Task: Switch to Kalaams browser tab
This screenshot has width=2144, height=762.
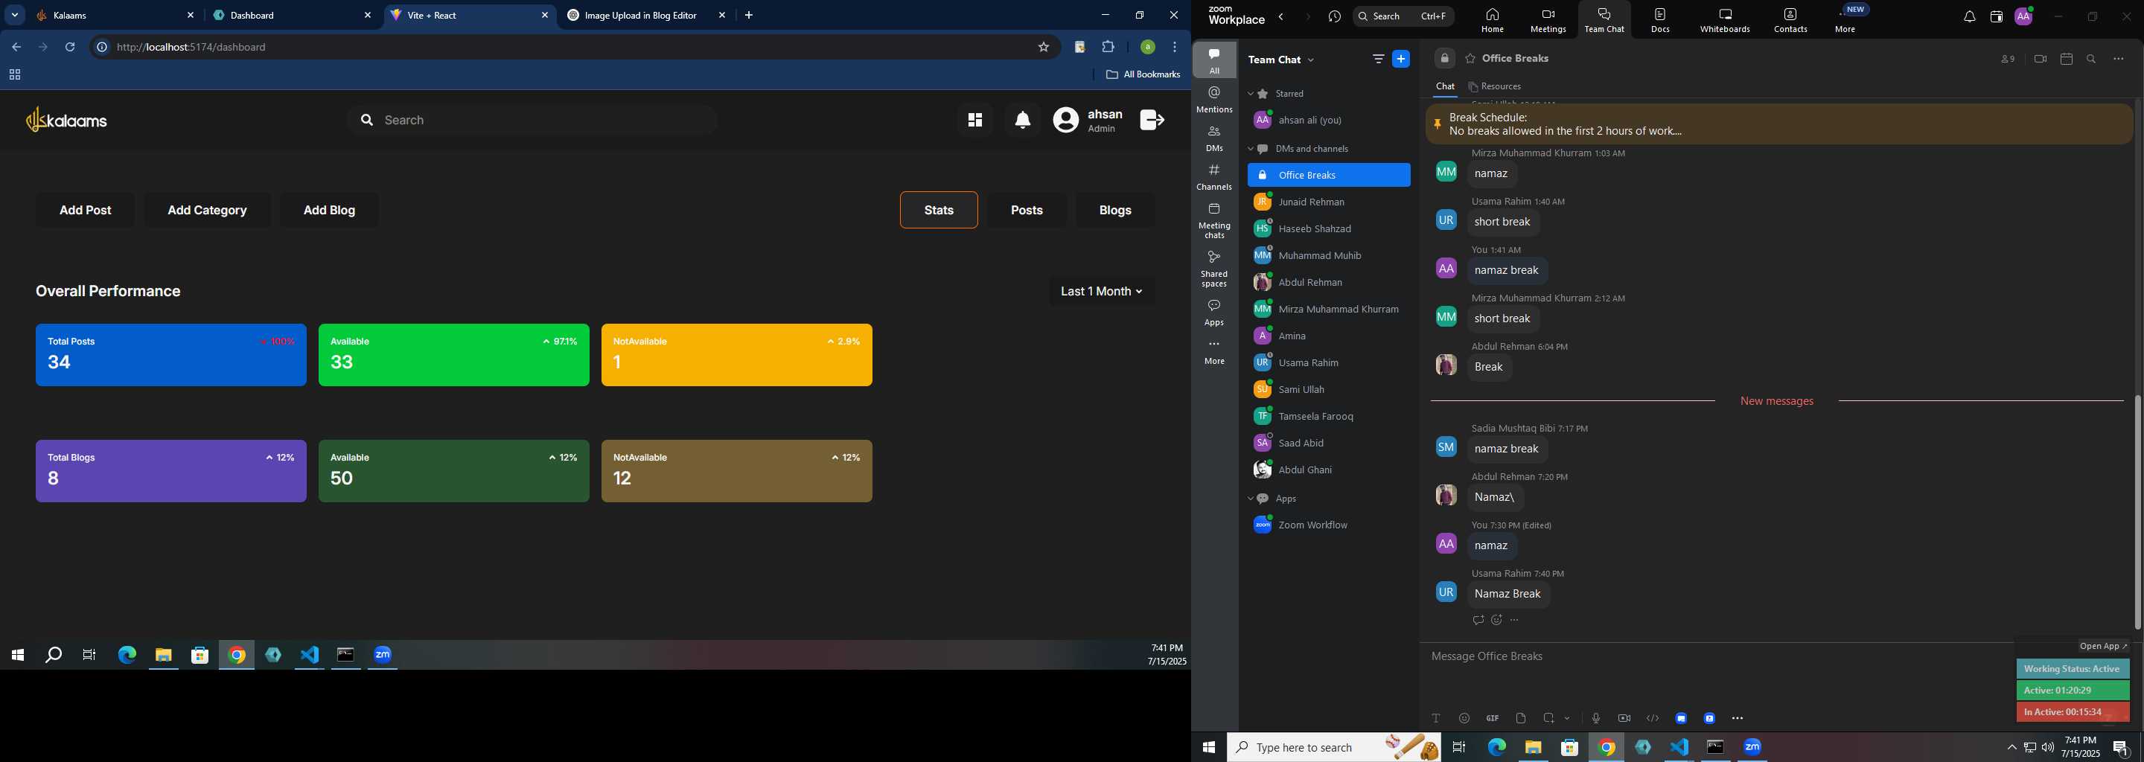Action: point(115,16)
